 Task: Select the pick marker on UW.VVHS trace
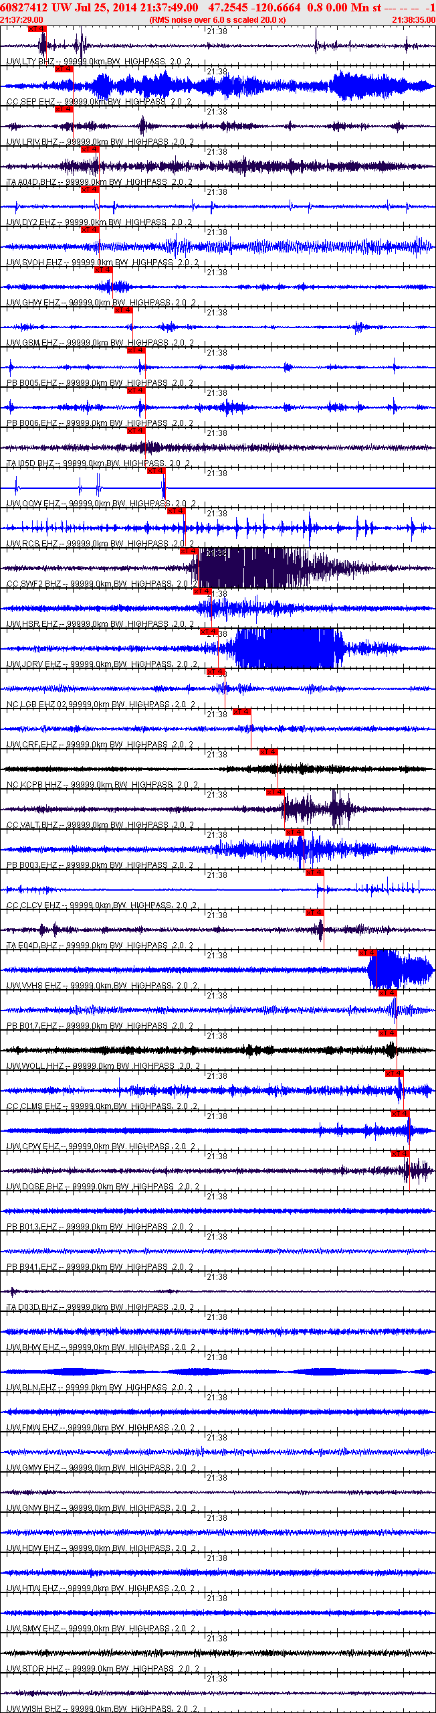pos(368,953)
